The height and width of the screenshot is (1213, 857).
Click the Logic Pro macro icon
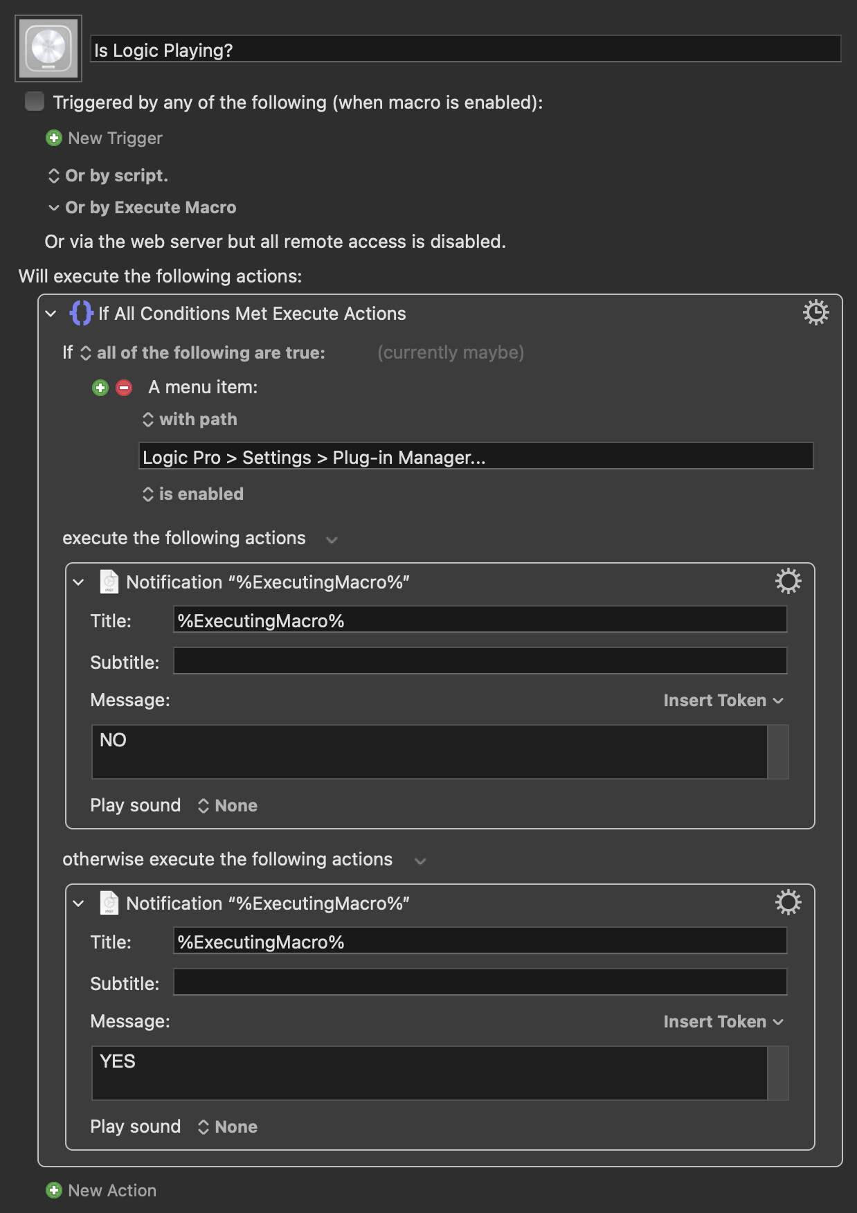point(48,48)
